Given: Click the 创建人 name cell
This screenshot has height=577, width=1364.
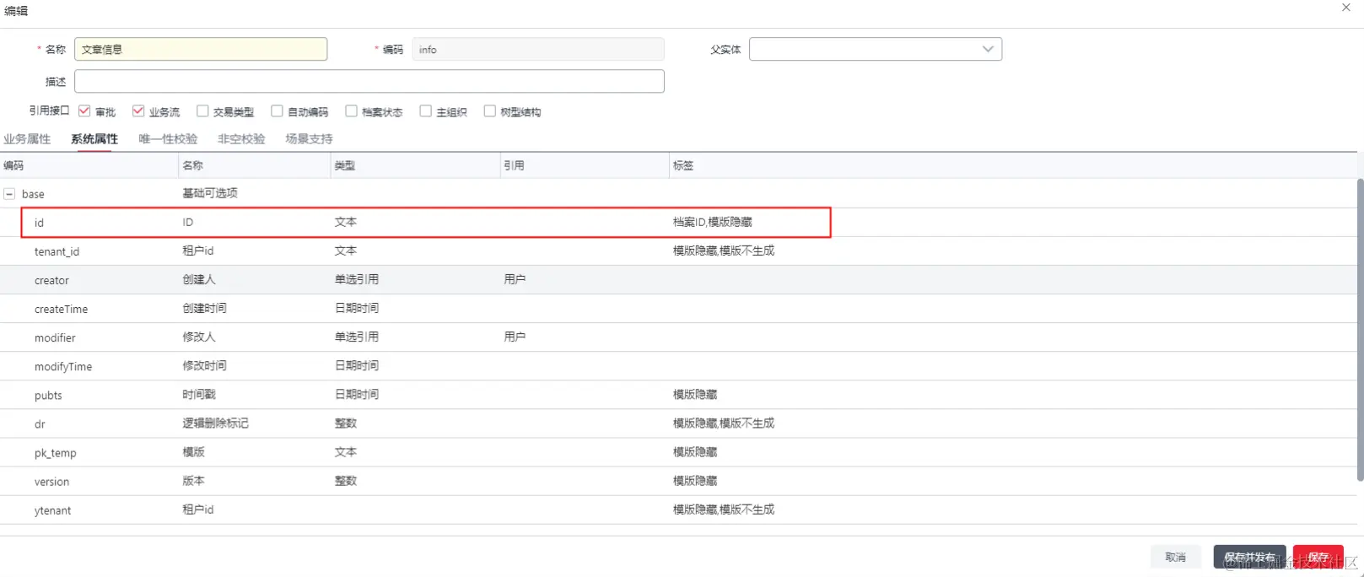Looking at the screenshot, I should (199, 279).
